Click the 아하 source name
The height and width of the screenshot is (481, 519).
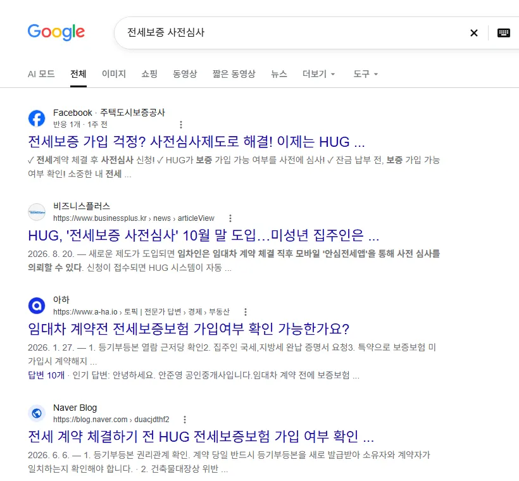[61, 299]
